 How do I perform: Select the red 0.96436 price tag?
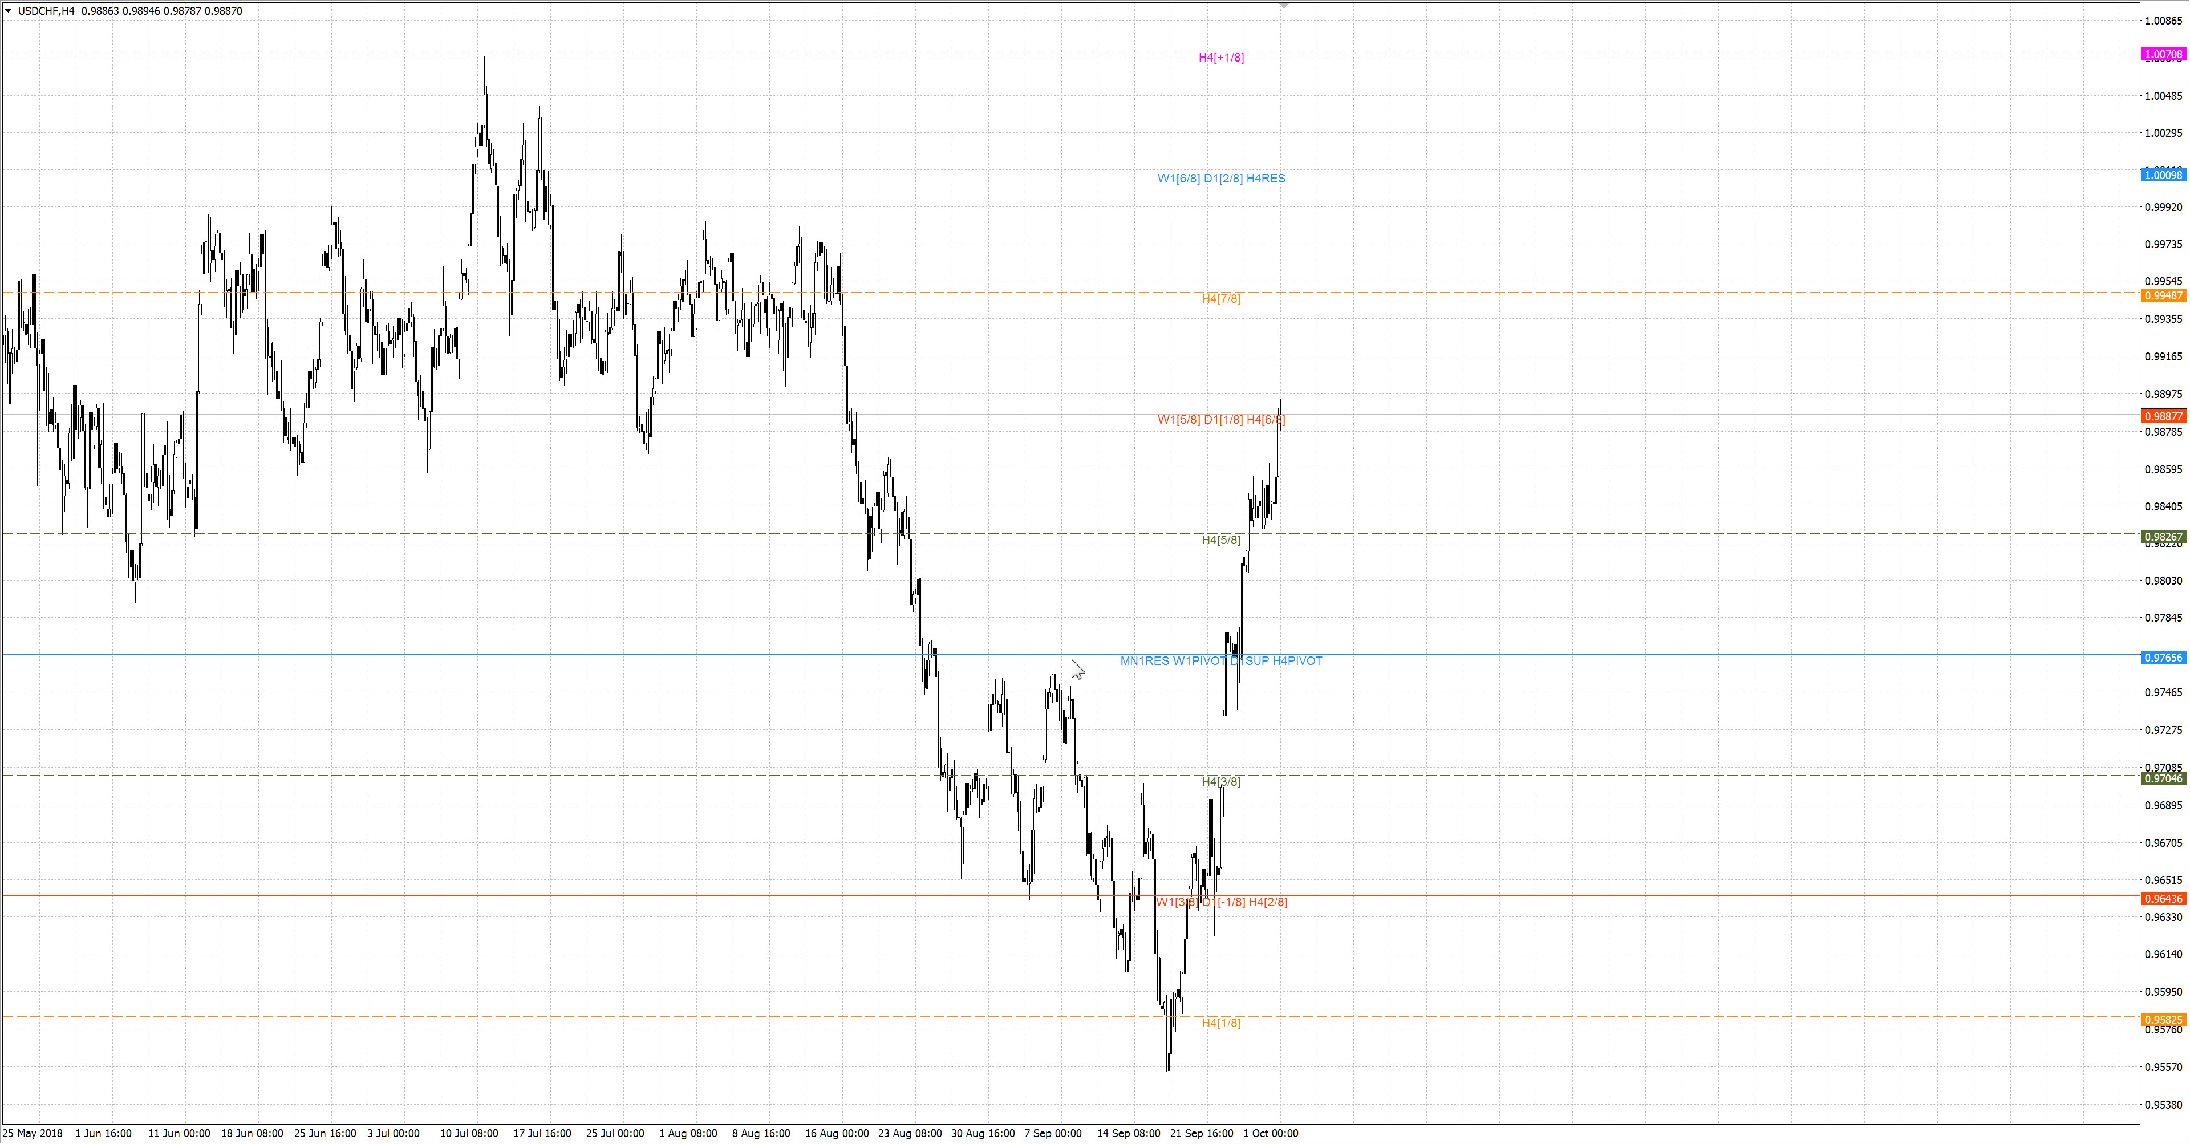[x=2163, y=899]
